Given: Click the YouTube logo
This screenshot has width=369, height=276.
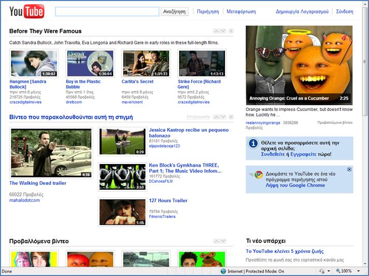Looking at the screenshot, I should pyautogui.click(x=26, y=11).
